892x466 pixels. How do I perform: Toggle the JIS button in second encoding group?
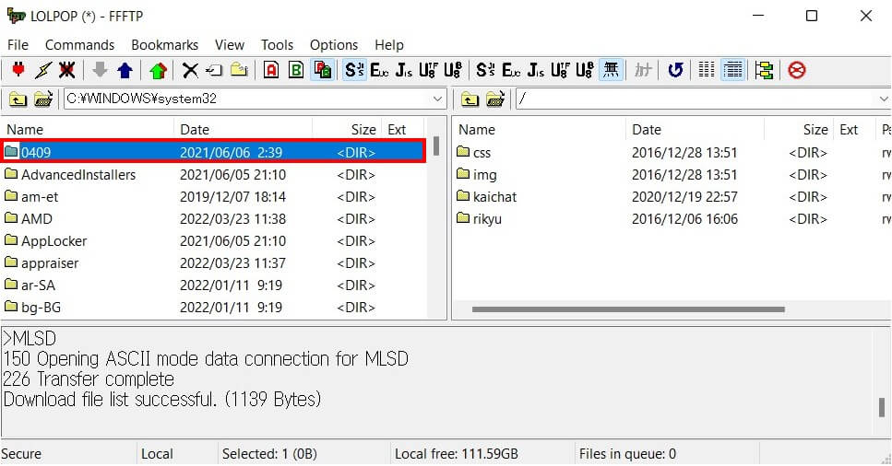pyautogui.click(x=536, y=70)
